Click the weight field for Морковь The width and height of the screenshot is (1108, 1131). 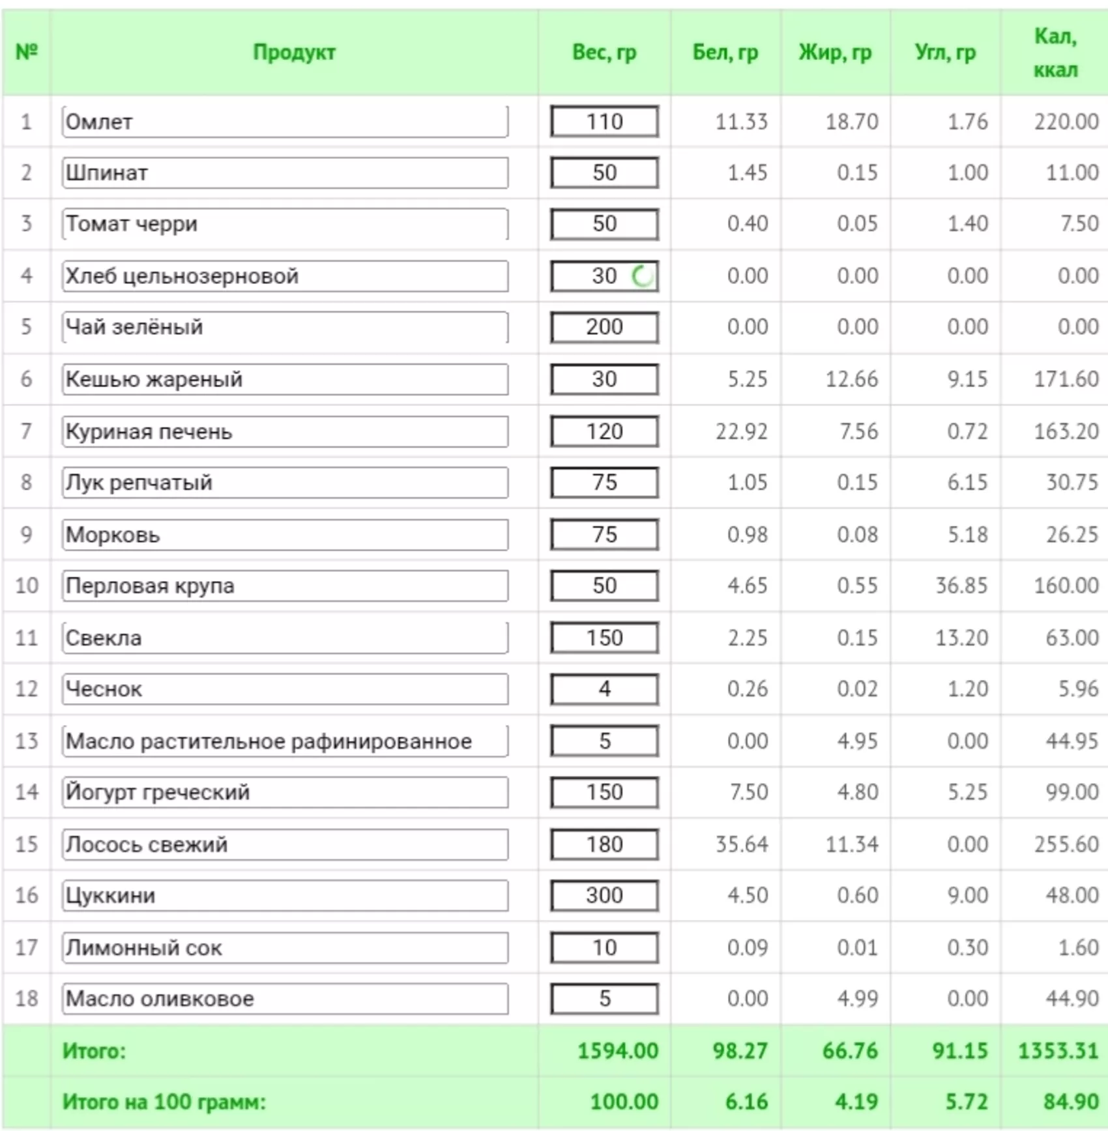click(604, 535)
